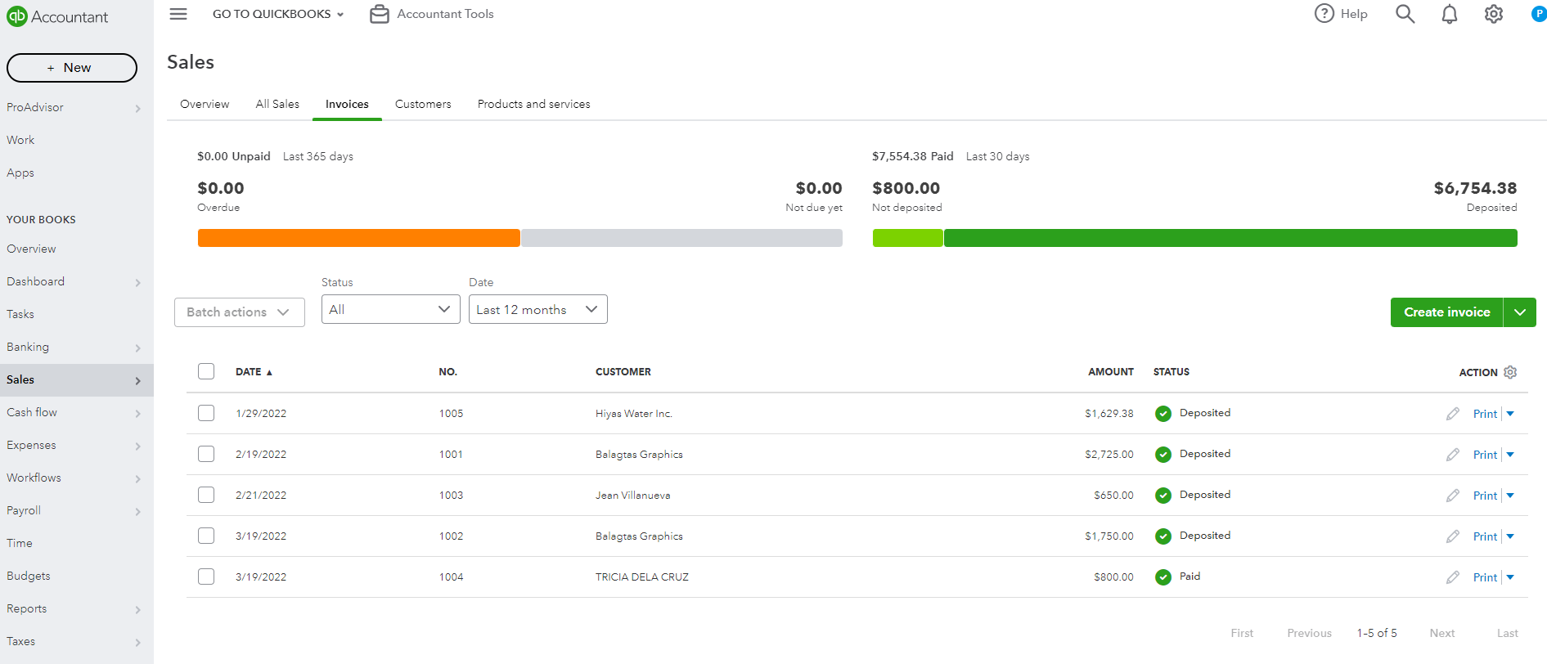The height and width of the screenshot is (664, 1547).
Task: Click the Help question mark icon
Action: click(1324, 14)
